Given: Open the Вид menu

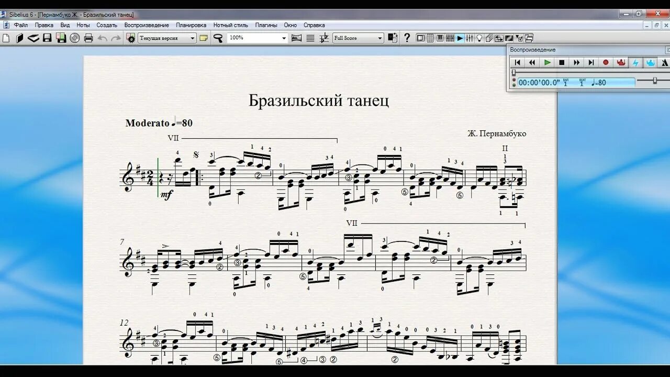Looking at the screenshot, I should (x=65, y=25).
